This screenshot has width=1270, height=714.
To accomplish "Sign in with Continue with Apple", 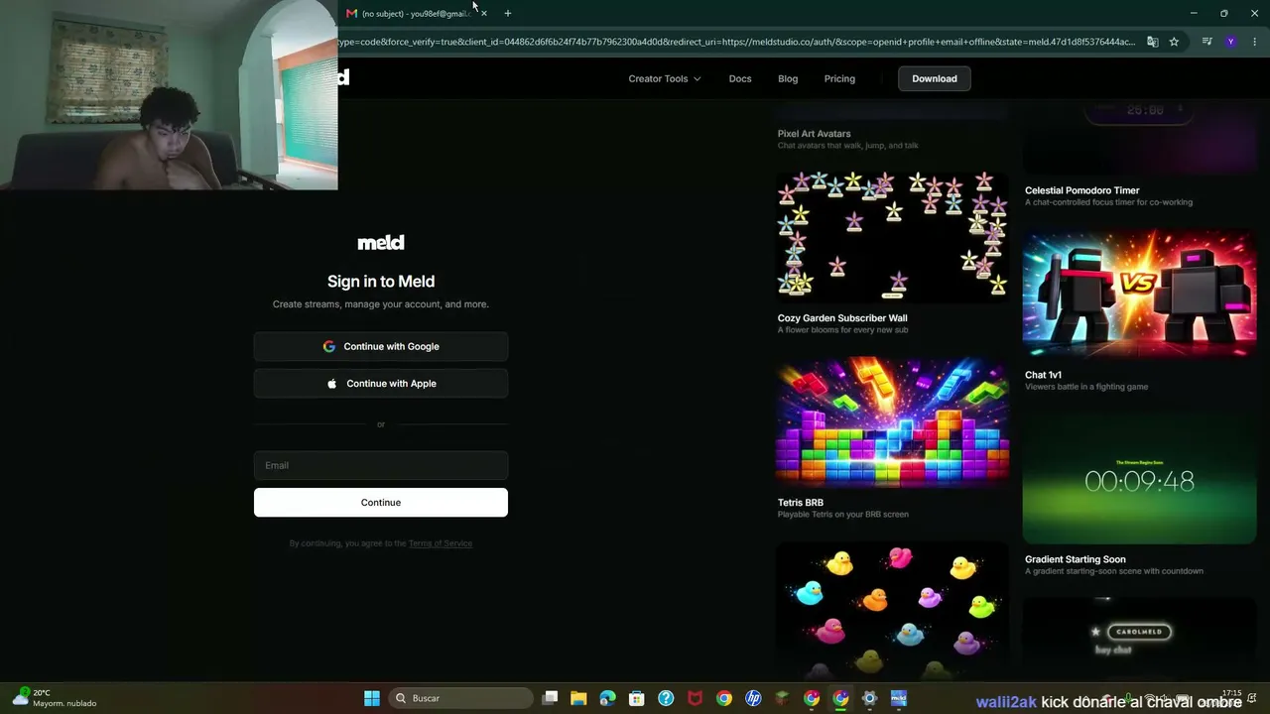I will click(381, 384).
